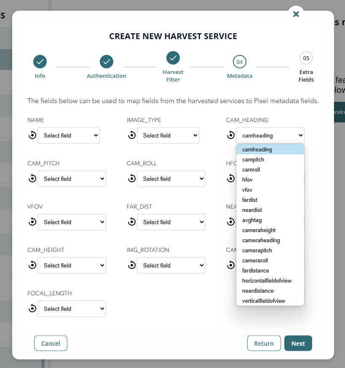Reset the CAM_PITCH field mapping
Image resolution: width=345 pixels, height=368 pixels.
(32, 179)
